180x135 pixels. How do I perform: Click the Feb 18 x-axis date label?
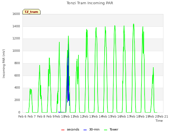135,116
